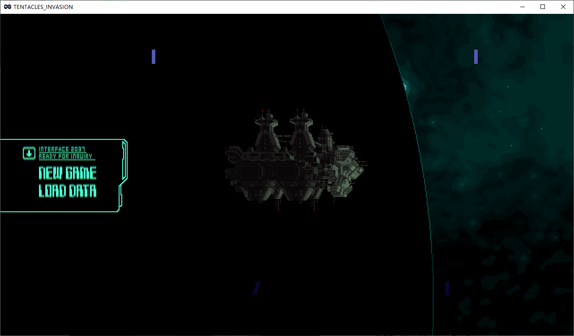The image size is (574, 336).
Task: Click the download arrow icon beside Interface 2037
Action: coord(29,153)
